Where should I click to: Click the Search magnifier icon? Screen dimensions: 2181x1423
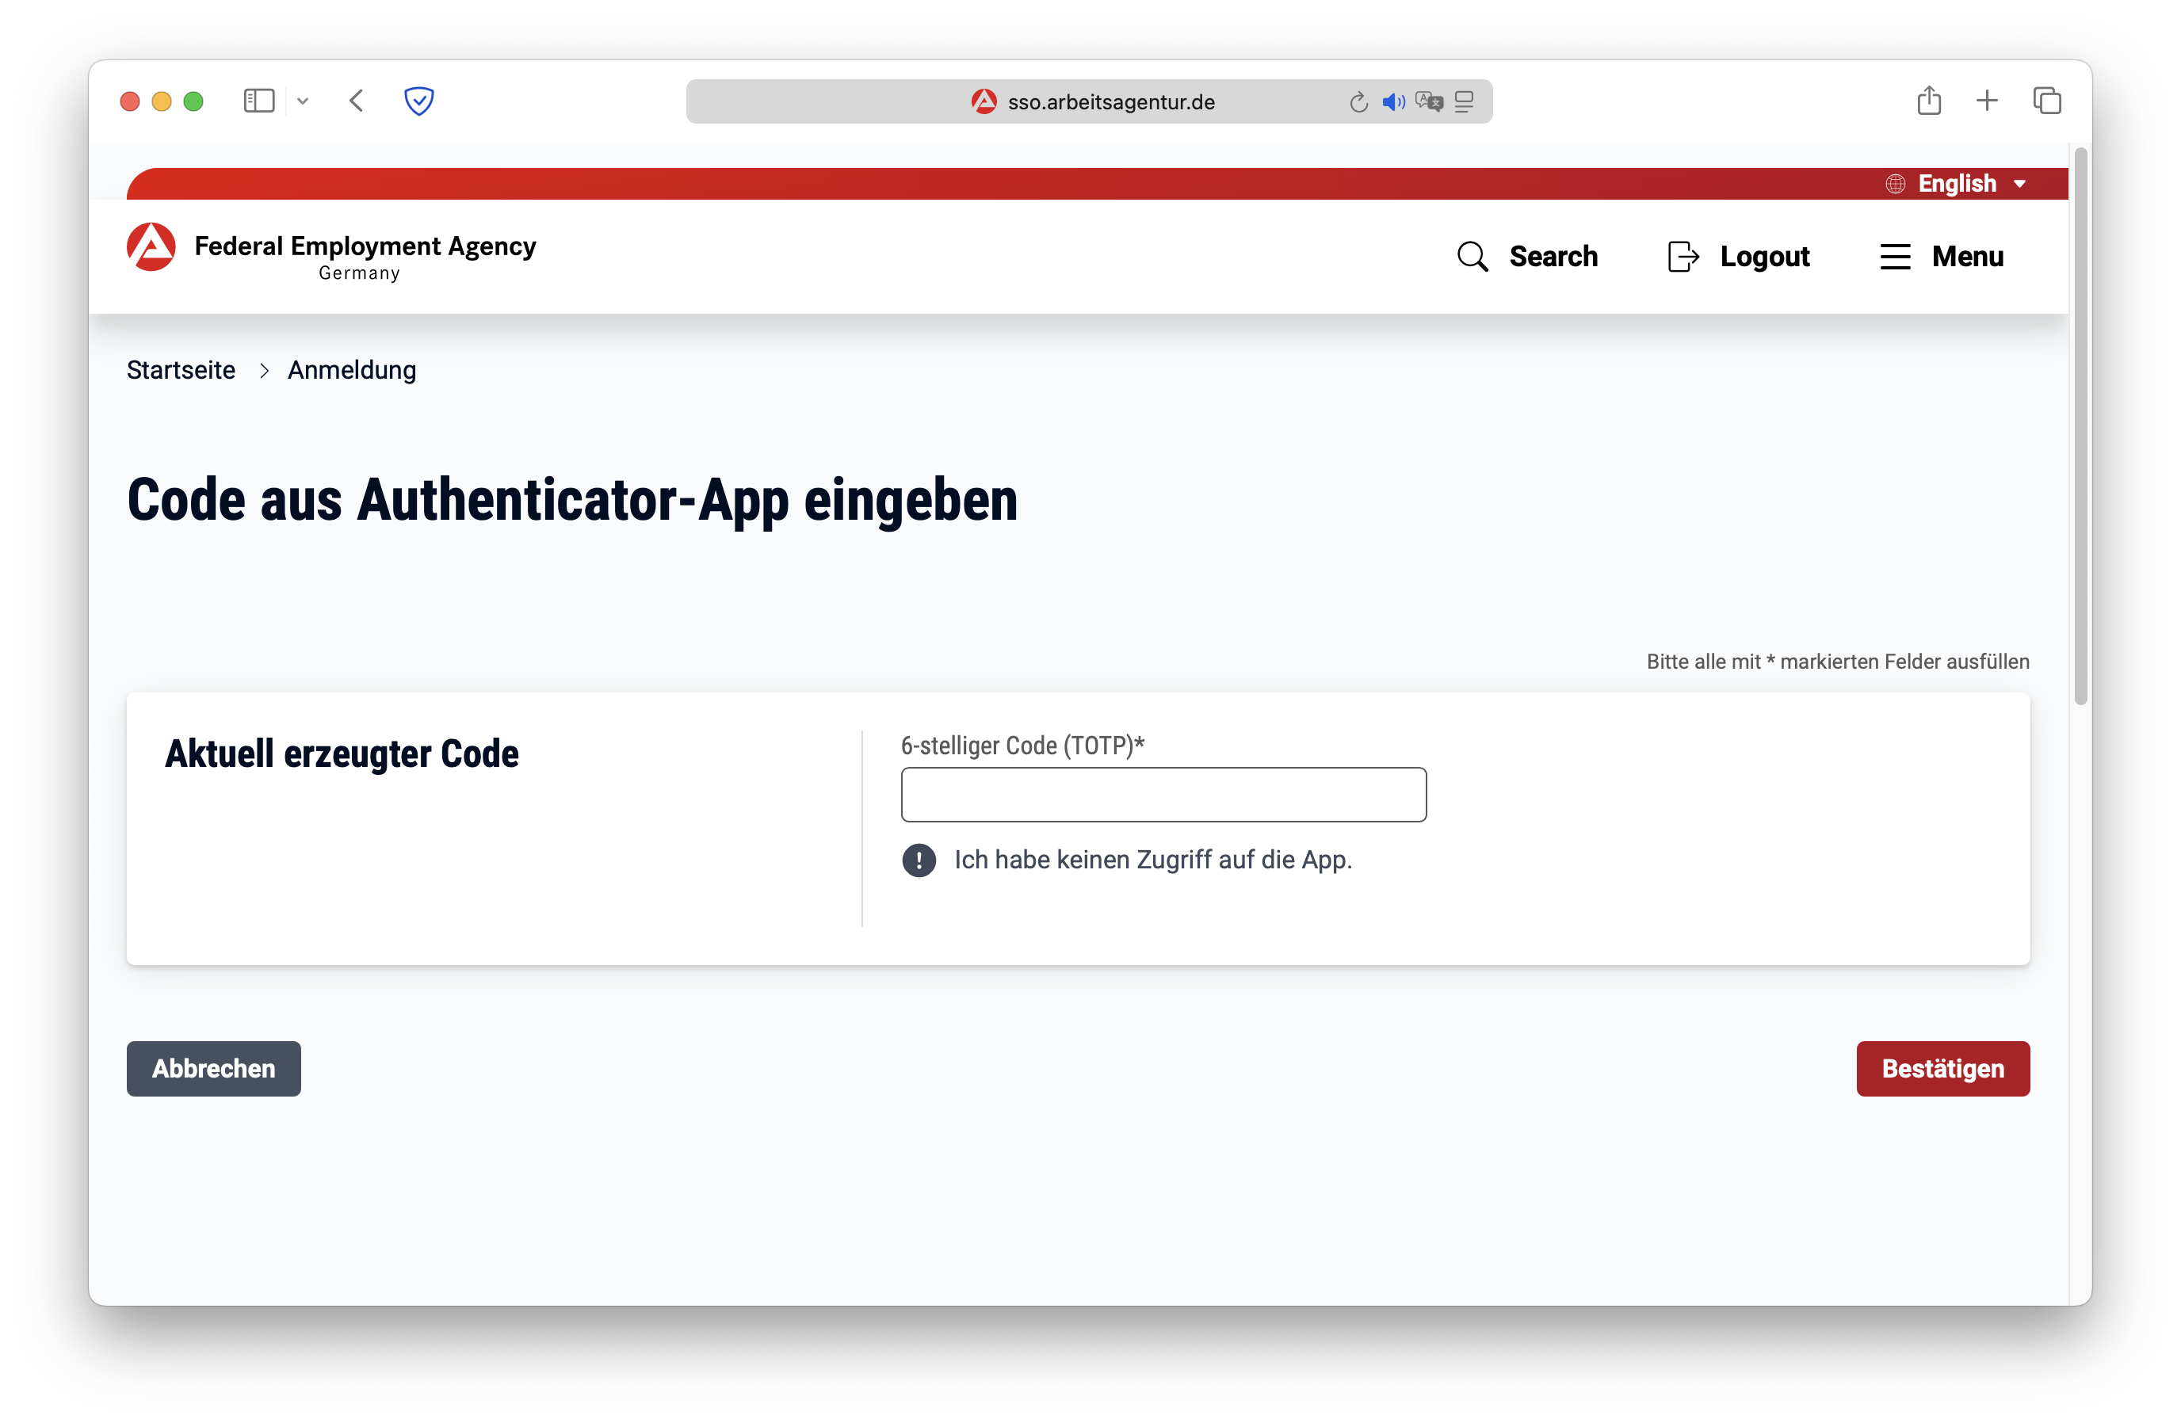(1472, 257)
